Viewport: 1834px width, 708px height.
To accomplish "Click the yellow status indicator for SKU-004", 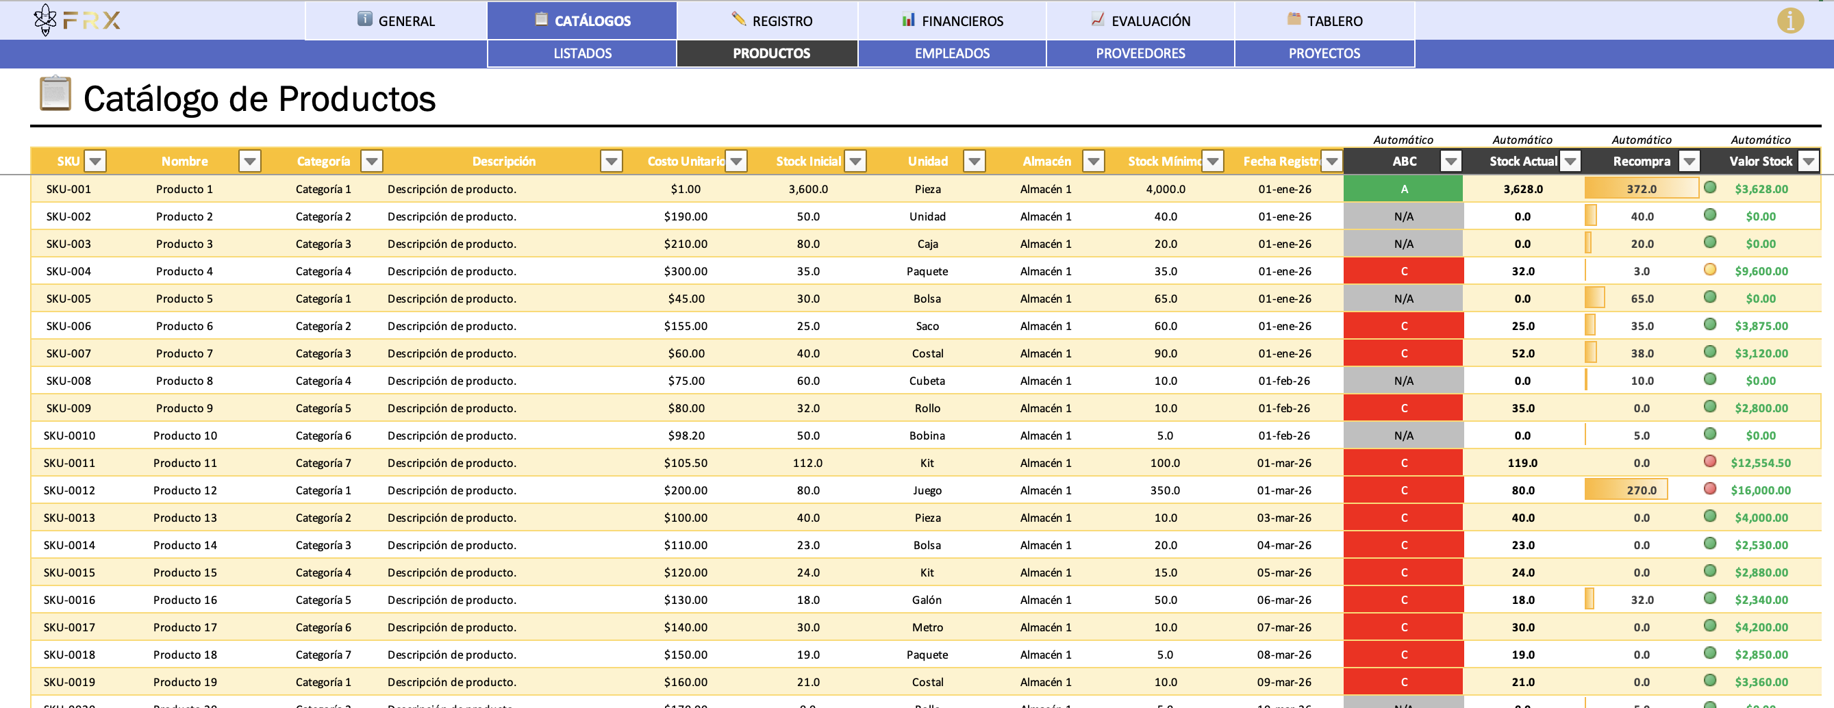I will point(1709,270).
